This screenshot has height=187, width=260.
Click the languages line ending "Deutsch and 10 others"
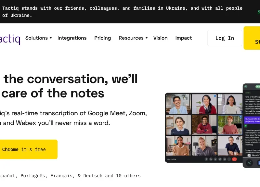coord(70,176)
